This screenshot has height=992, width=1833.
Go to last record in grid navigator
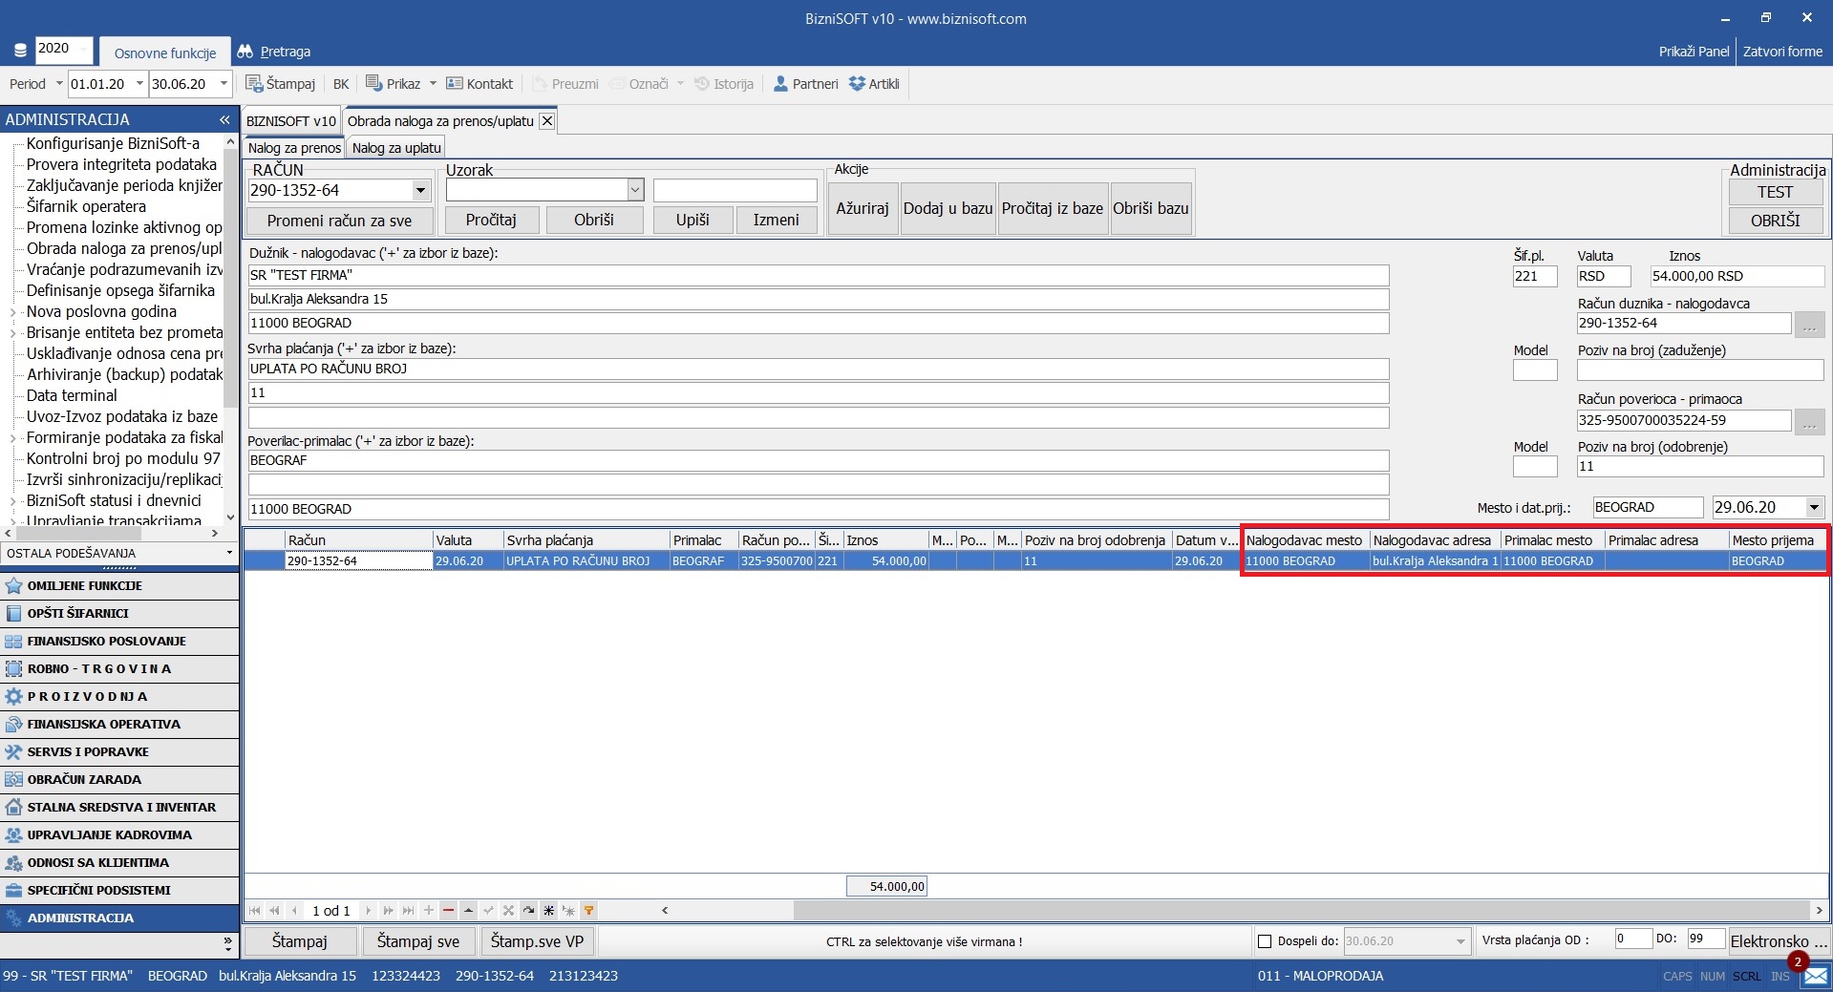[x=409, y=911]
